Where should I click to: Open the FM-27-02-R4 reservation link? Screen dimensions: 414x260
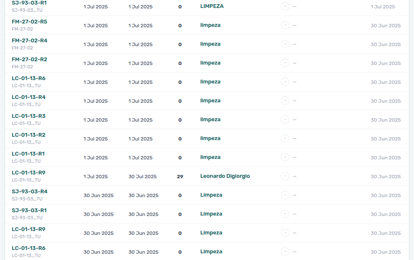click(x=29, y=41)
